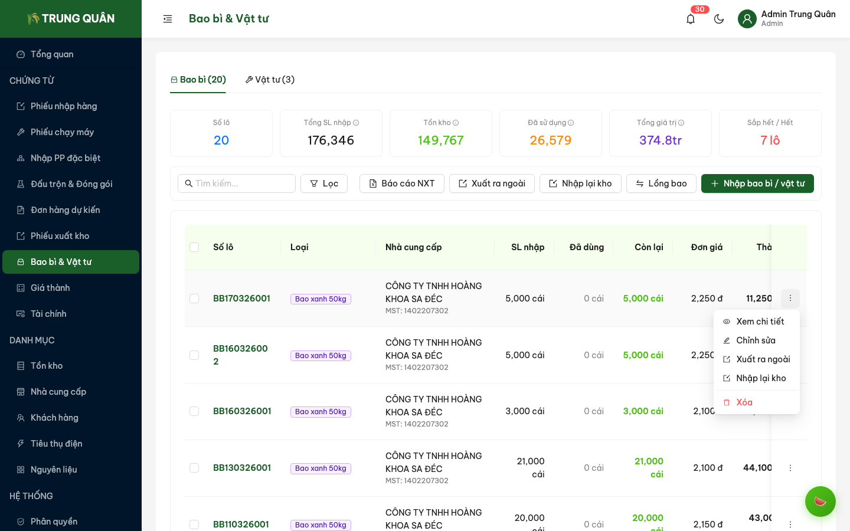The height and width of the screenshot is (531, 850).
Task: Click the Tồn kho value 149,767
Action: click(x=441, y=140)
